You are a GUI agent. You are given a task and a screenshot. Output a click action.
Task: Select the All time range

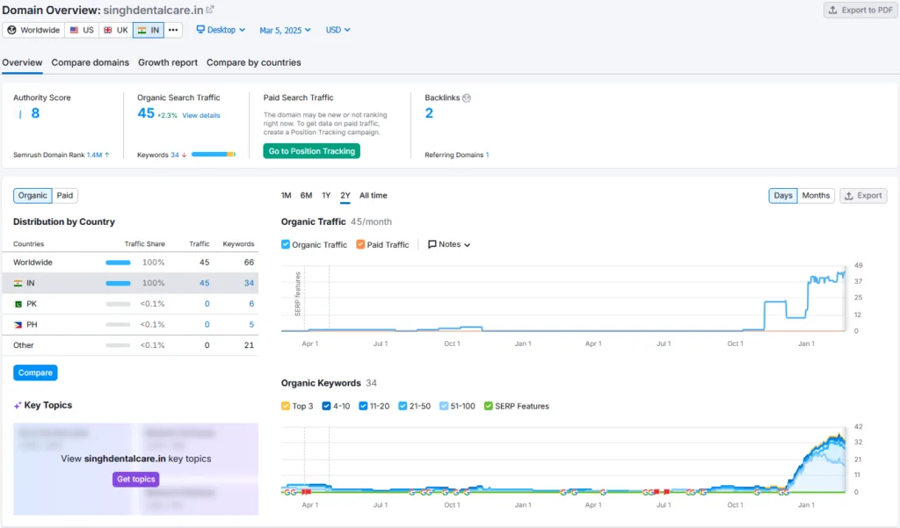(373, 196)
